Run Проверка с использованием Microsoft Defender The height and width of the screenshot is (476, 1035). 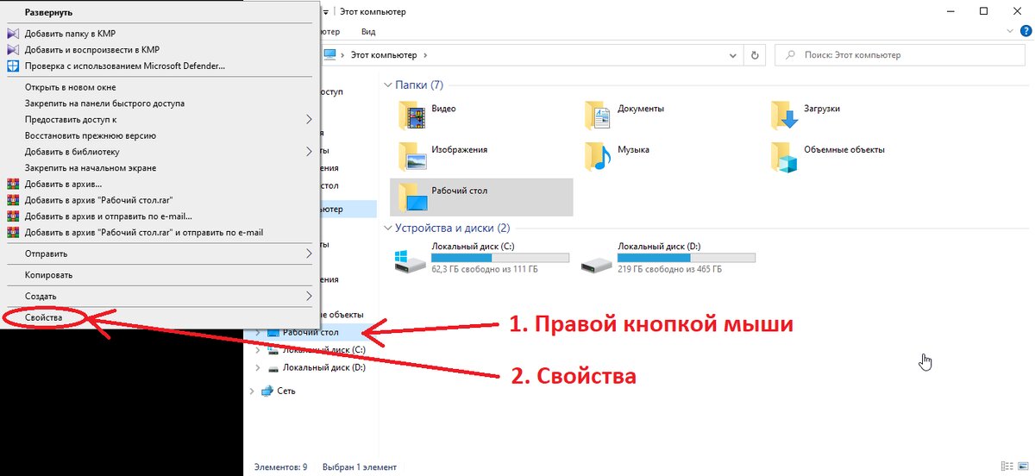click(x=125, y=66)
